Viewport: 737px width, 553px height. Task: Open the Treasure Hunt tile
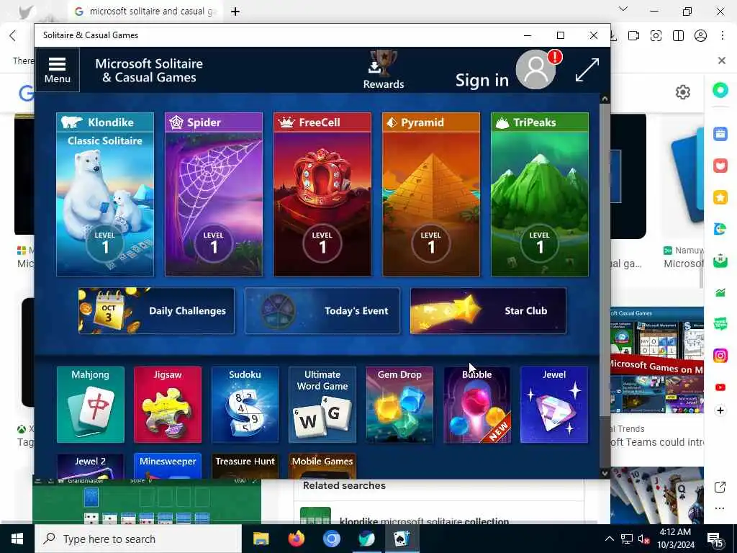(x=245, y=466)
